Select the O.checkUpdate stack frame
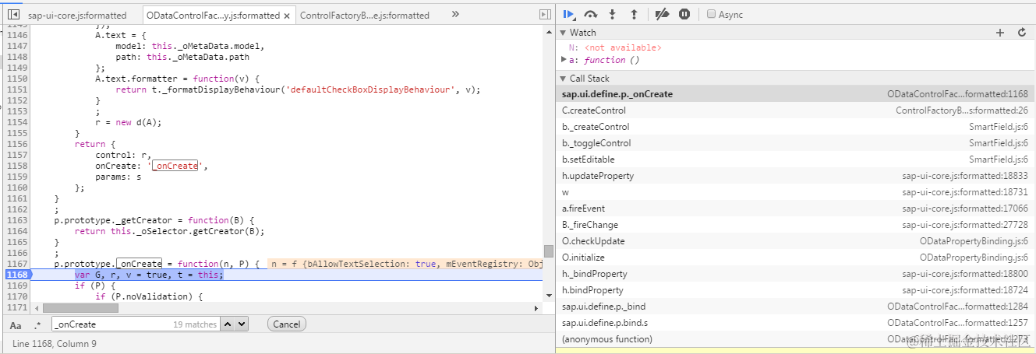Viewport: 1036px width, 354px height. [x=795, y=241]
